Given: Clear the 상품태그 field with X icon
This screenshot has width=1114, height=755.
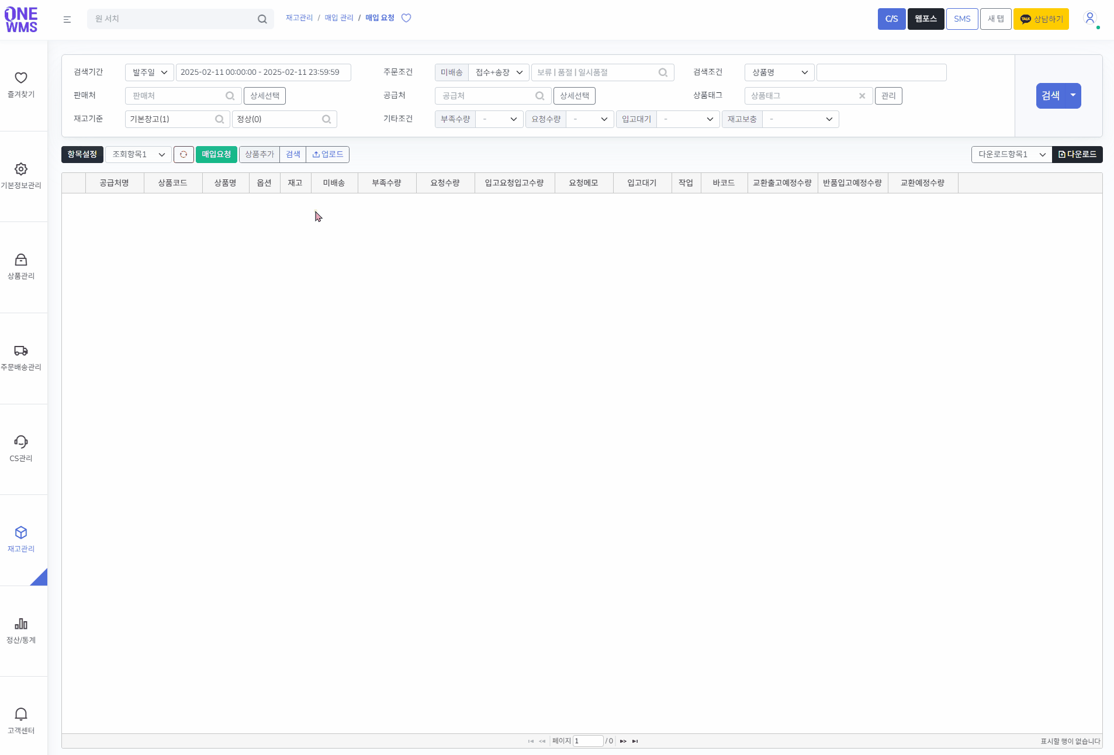Looking at the screenshot, I should click(x=862, y=96).
